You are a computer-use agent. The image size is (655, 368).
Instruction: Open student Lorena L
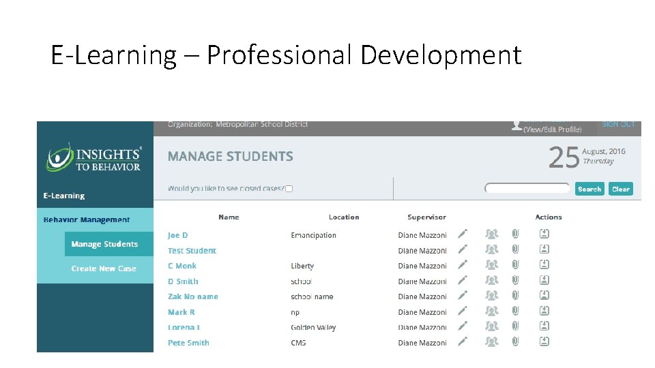click(x=184, y=328)
